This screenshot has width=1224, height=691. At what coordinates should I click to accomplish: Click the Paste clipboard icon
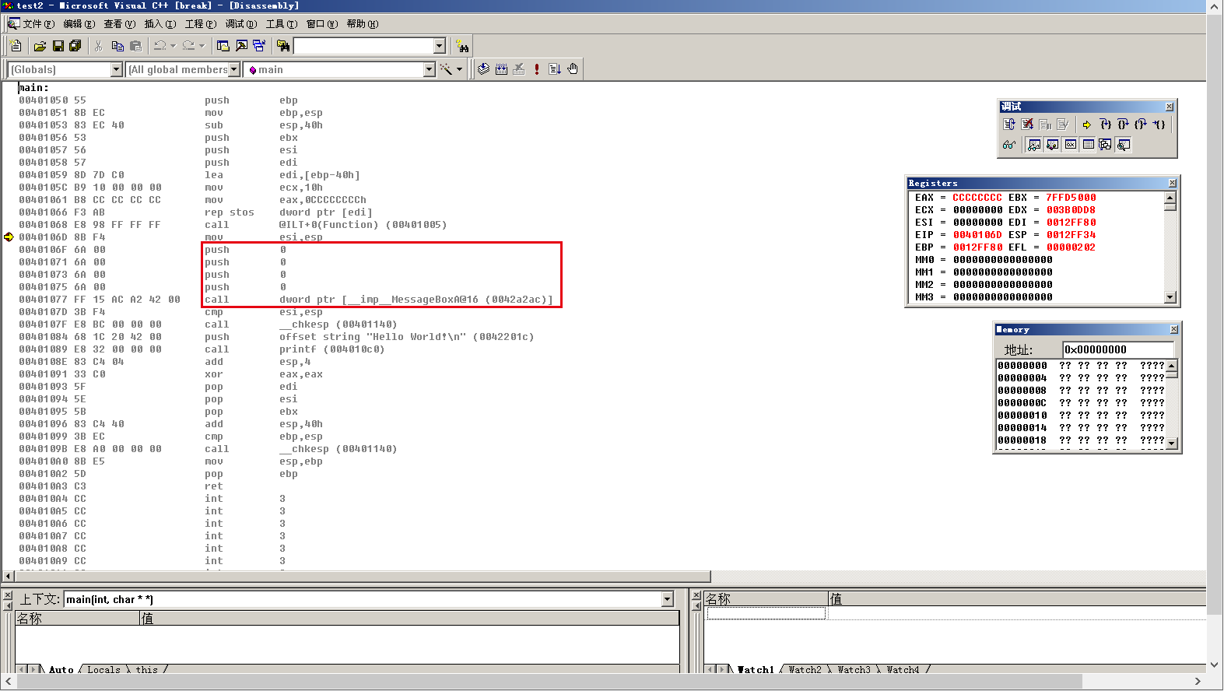pos(135,46)
